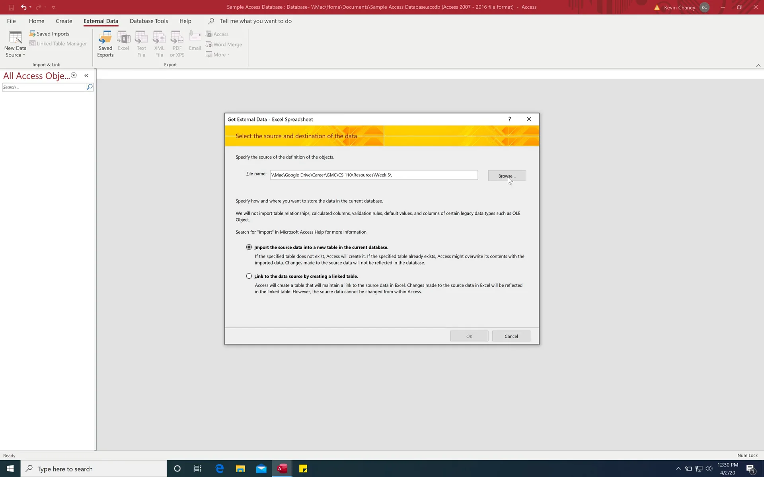Select the Access export icon
This screenshot has height=477, width=764.
pyautogui.click(x=217, y=34)
